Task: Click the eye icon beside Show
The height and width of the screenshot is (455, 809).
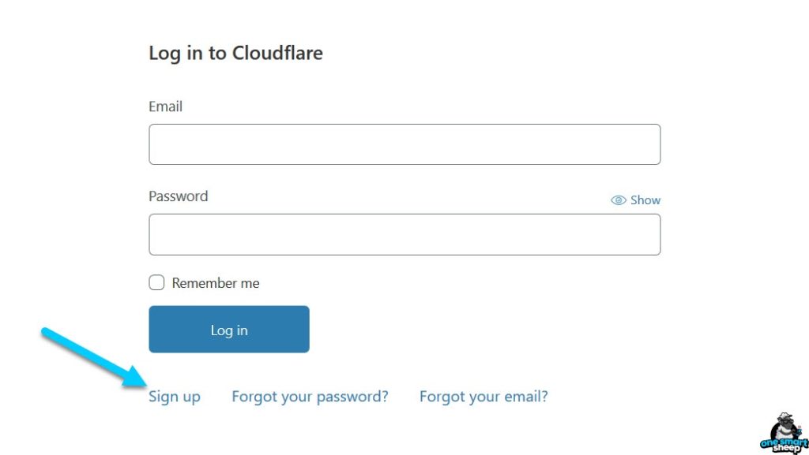Action: click(619, 200)
